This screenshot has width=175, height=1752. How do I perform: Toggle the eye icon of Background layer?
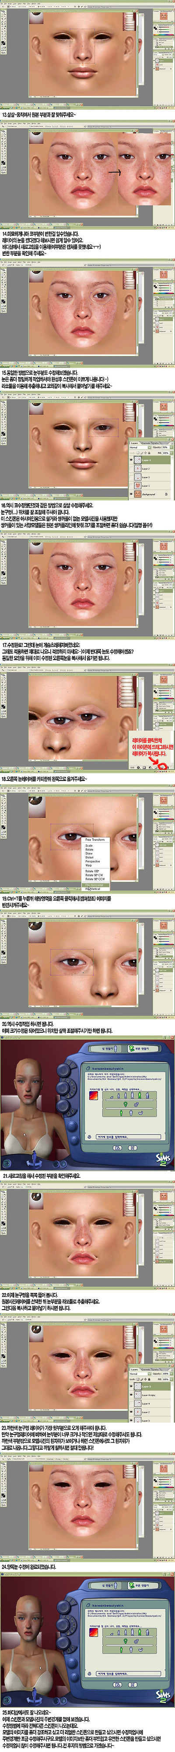pos(131,495)
